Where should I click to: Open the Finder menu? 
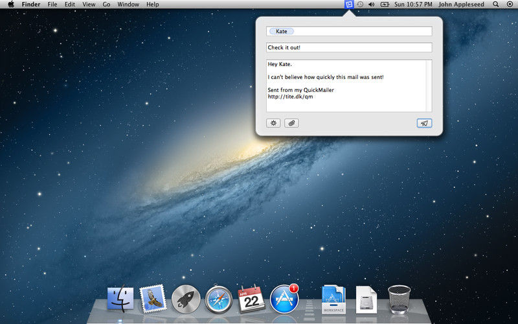[x=31, y=5]
